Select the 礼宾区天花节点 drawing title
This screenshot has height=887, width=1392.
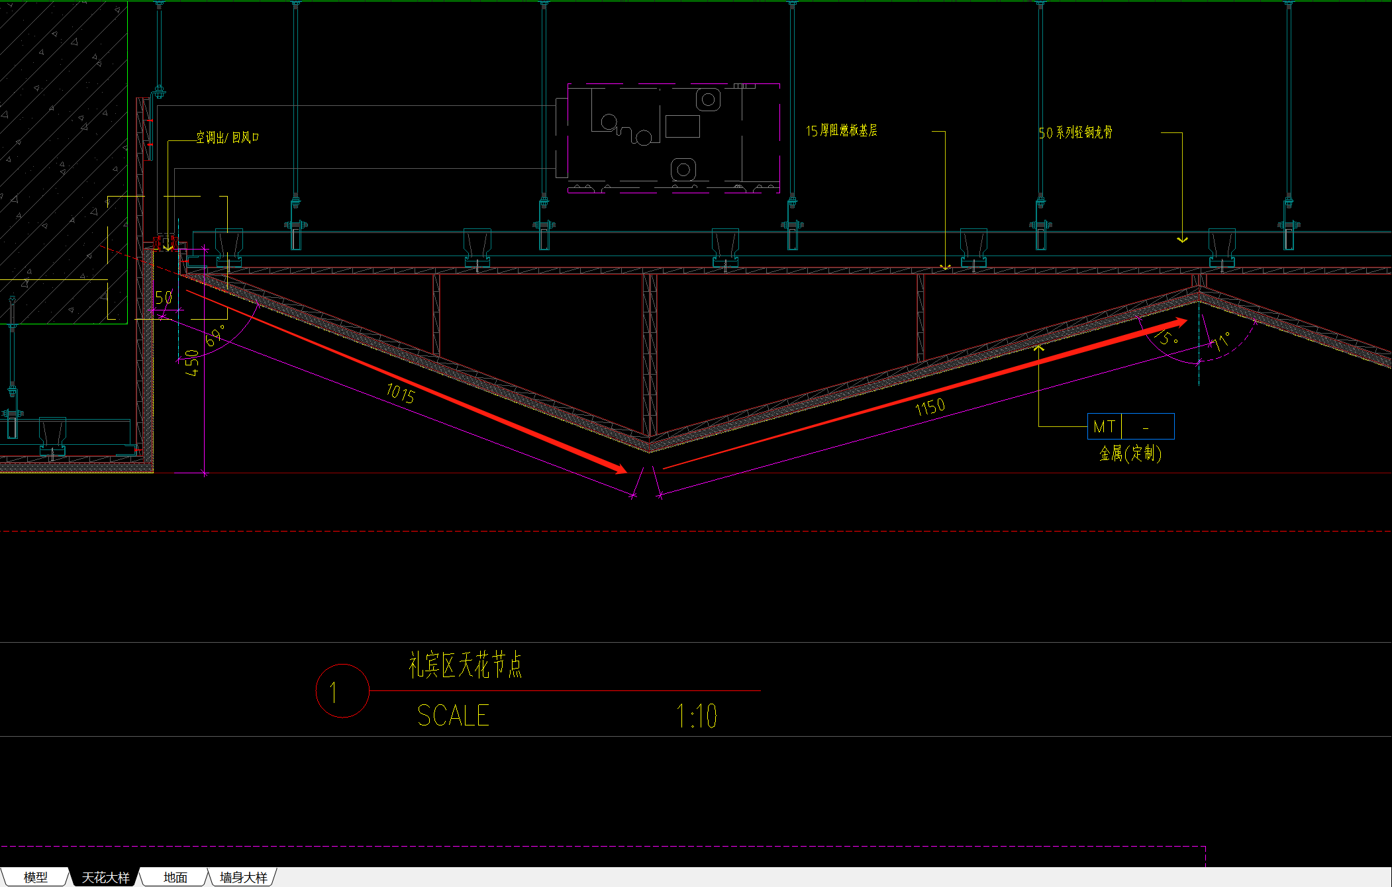(466, 665)
